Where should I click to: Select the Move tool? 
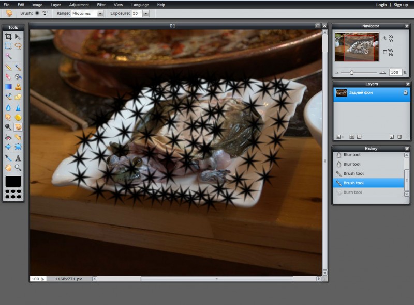18,36
